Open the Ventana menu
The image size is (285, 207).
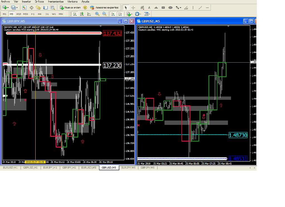point(72,1)
